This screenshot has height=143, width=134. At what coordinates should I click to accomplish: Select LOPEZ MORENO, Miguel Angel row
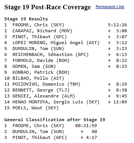point(66,43)
